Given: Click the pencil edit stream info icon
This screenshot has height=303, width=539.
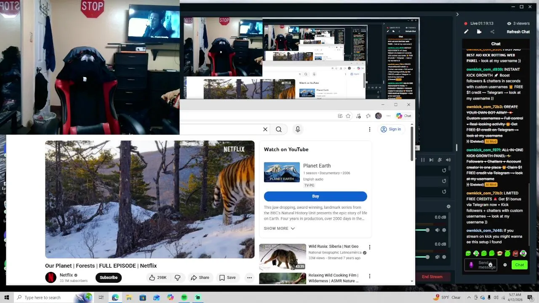Looking at the screenshot, I should pyautogui.click(x=466, y=32).
